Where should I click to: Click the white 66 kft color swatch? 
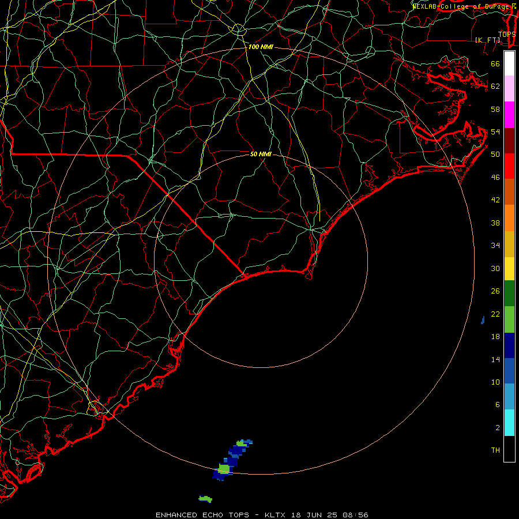coord(509,63)
